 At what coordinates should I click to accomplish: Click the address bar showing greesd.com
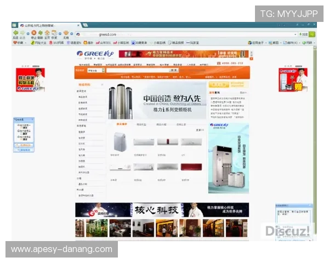164,34
